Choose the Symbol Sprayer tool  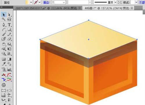[4, 69]
